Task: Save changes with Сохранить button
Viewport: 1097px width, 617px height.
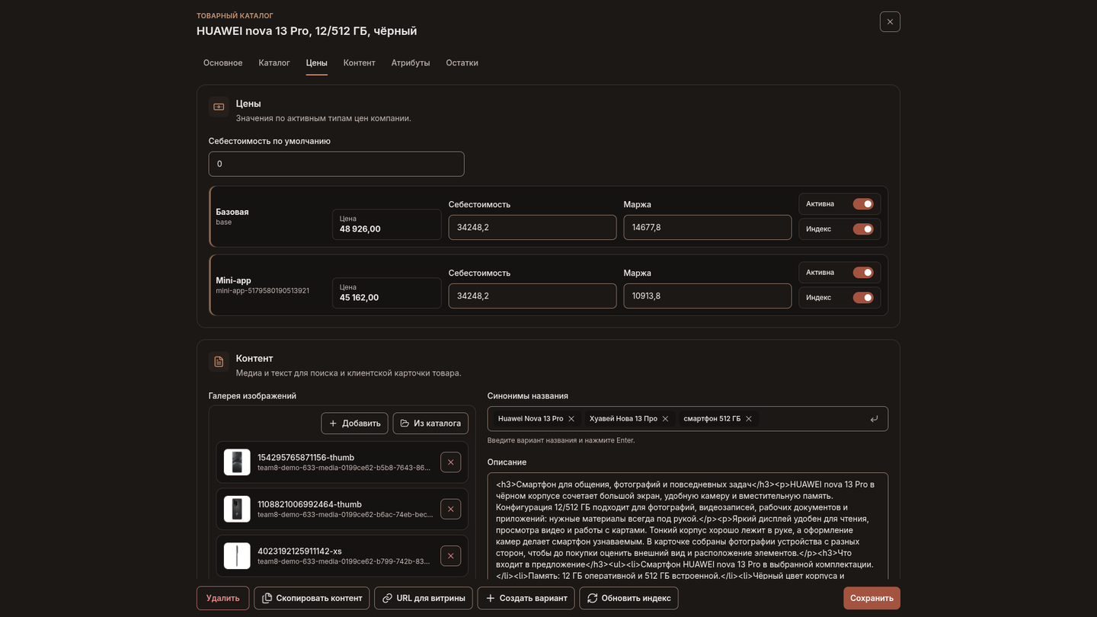Action: pyautogui.click(x=872, y=598)
